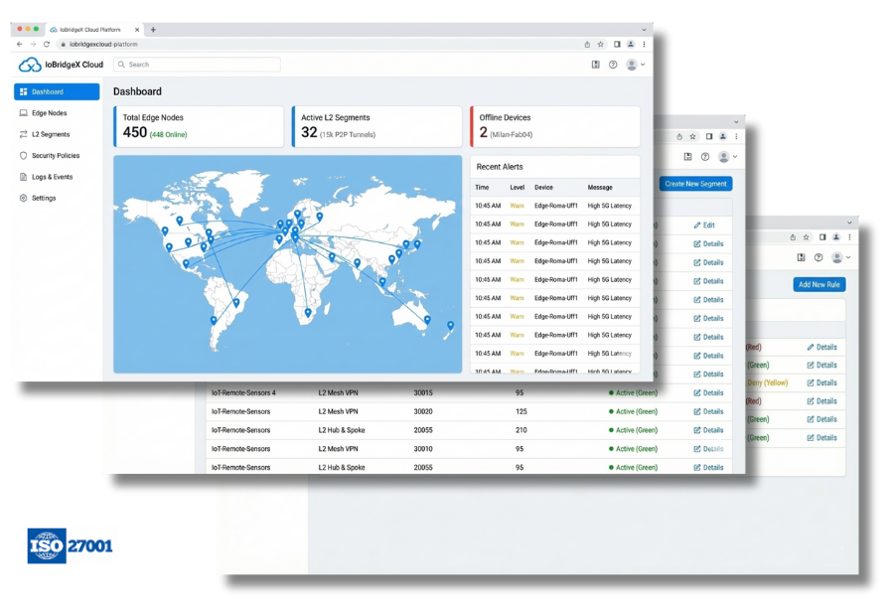Open the L2 Segments section
This screenshot has height=604, width=892.
pos(50,133)
